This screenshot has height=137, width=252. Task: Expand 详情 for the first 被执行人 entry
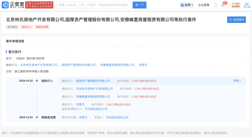[237, 81]
